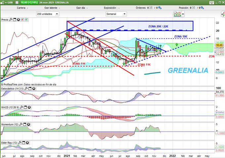The height and width of the screenshot is (158, 225).
Task: Open the Precio panel wrench settings
Action: click(x=11, y=19)
